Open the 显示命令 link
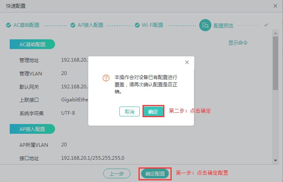This screenshot has height=182, width=283. click(238, 43)
